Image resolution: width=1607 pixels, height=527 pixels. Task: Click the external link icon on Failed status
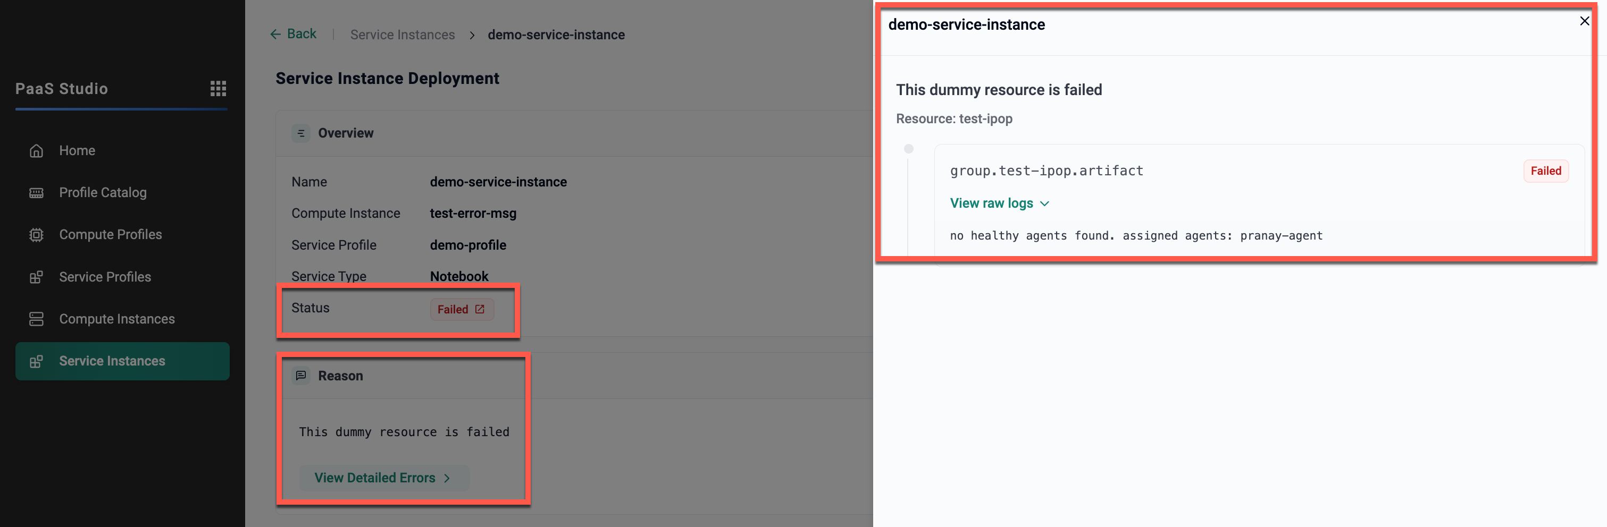click(480, 309)
